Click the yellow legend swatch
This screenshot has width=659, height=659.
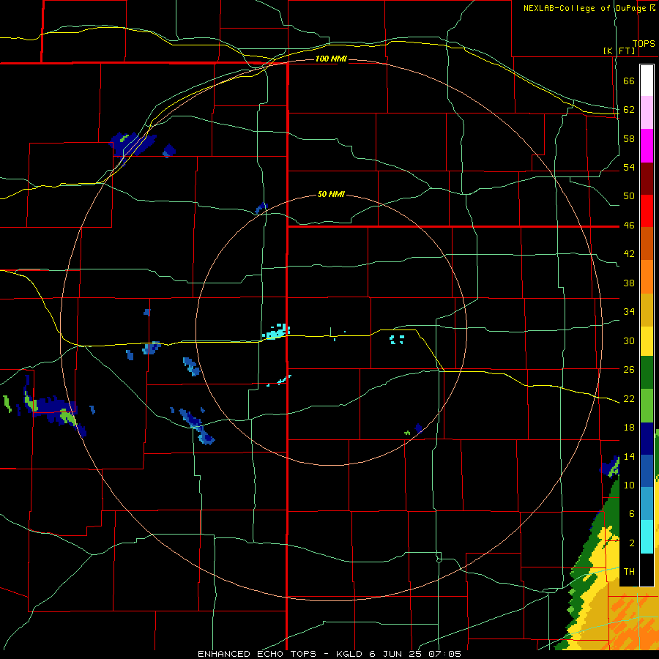(647, 341)
